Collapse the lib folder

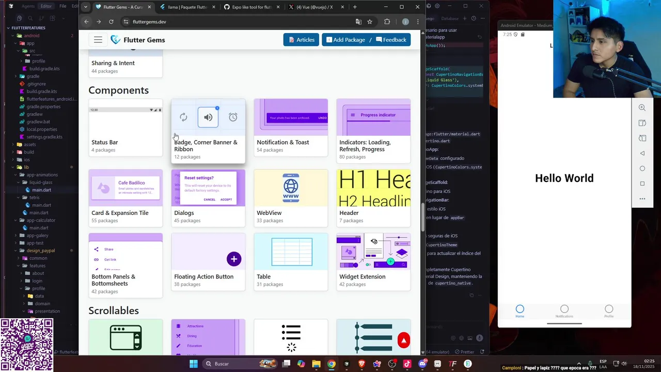(x=26, y=167)
